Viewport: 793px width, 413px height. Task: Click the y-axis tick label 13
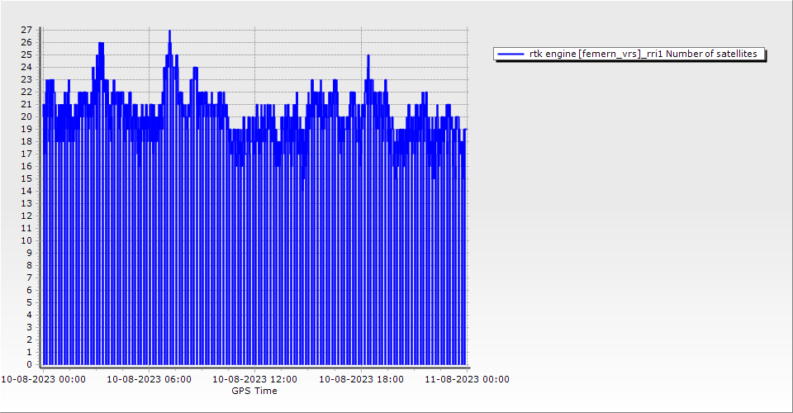pyautogui.click(x=26, y=203)
